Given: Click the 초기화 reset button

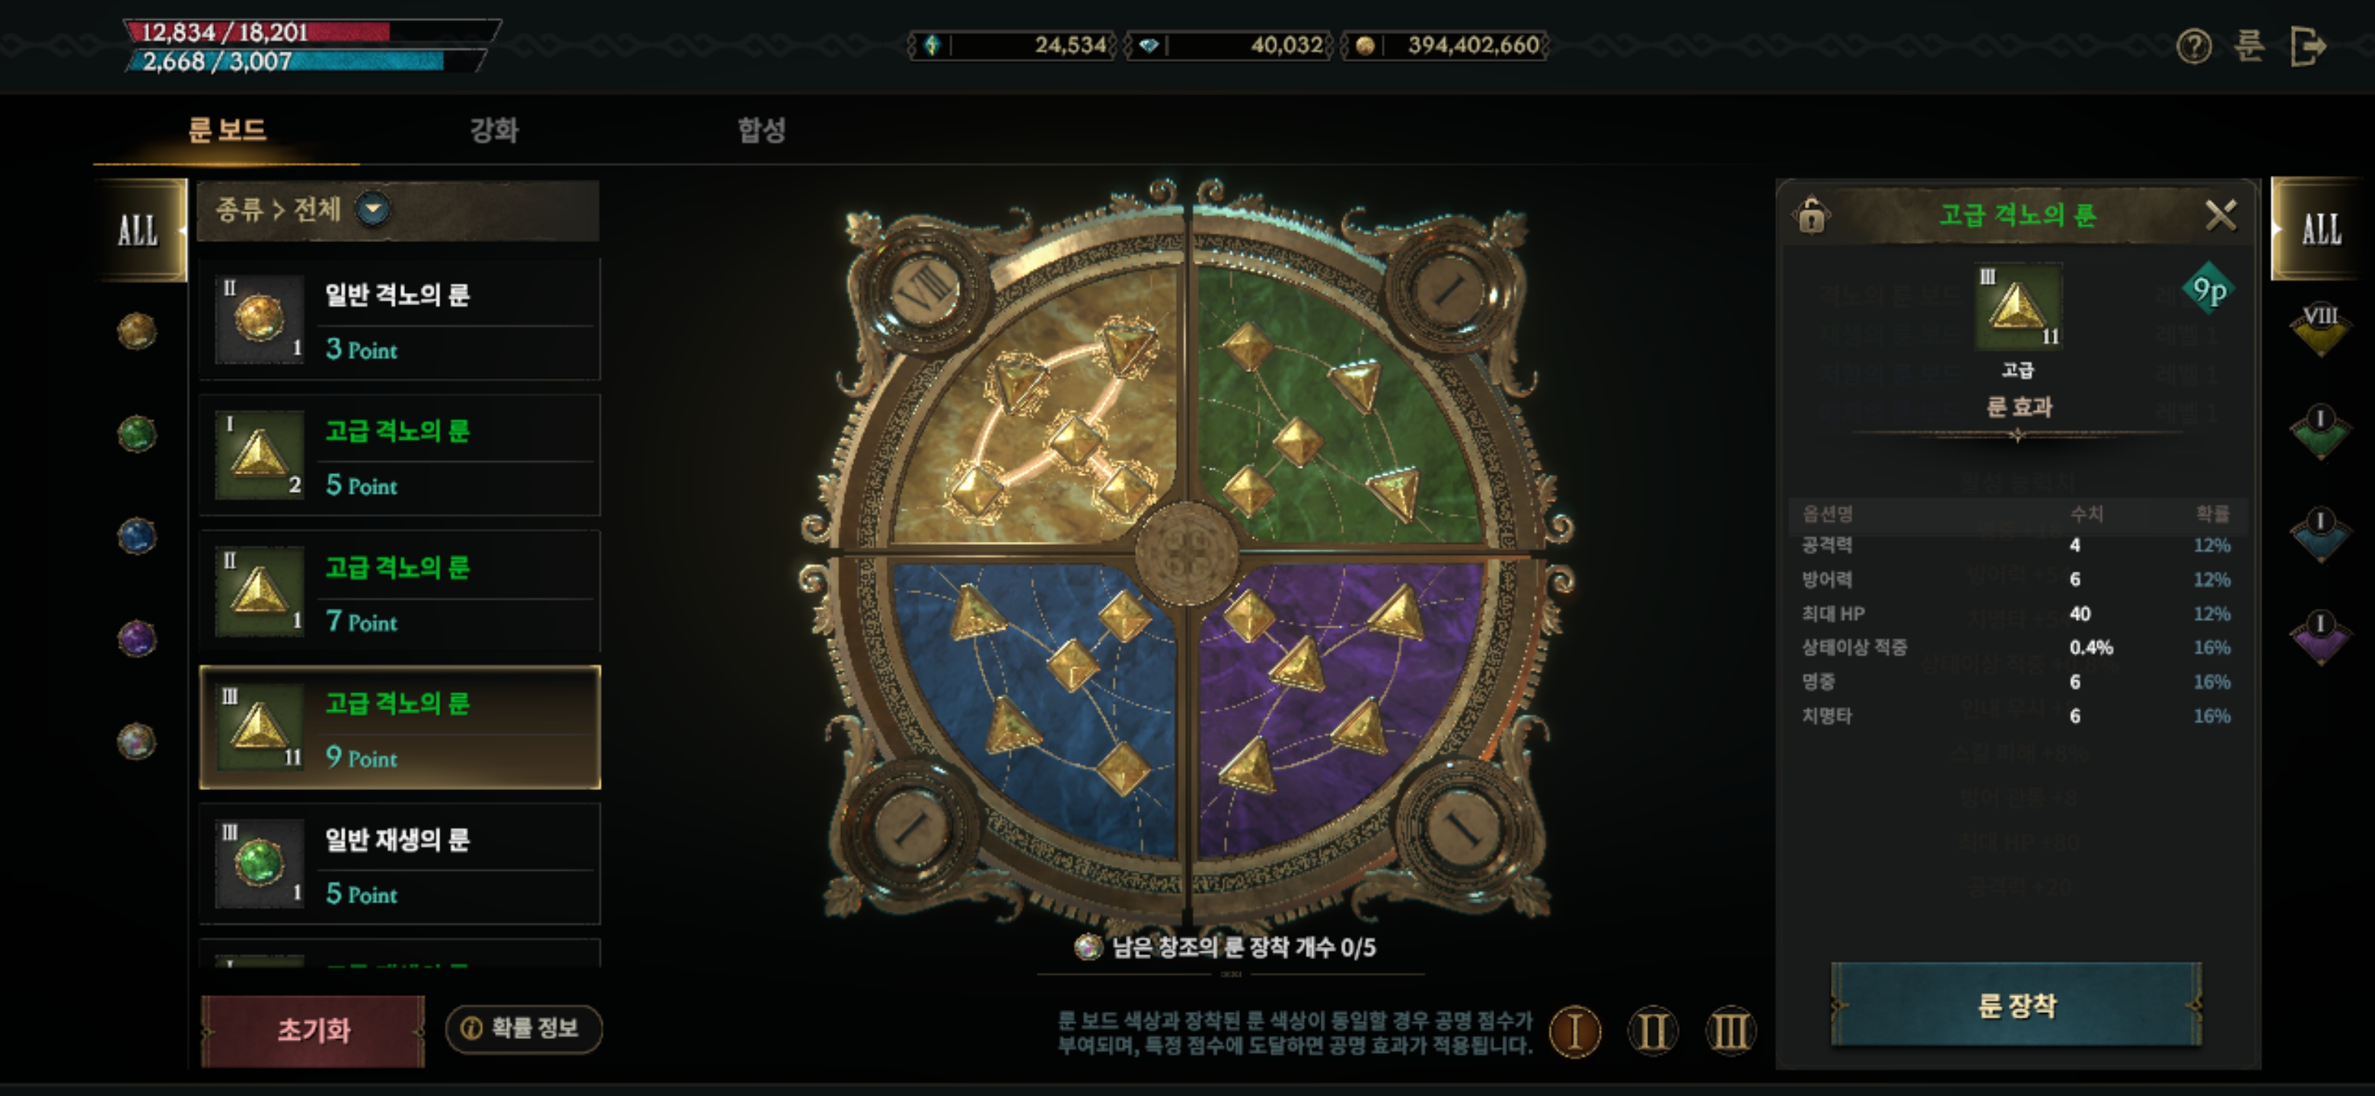Looking at the screenshot, I should [x=314, y=1031].
